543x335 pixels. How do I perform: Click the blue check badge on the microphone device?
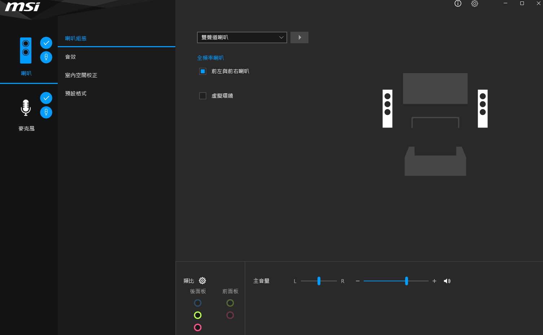pos(46,98)
